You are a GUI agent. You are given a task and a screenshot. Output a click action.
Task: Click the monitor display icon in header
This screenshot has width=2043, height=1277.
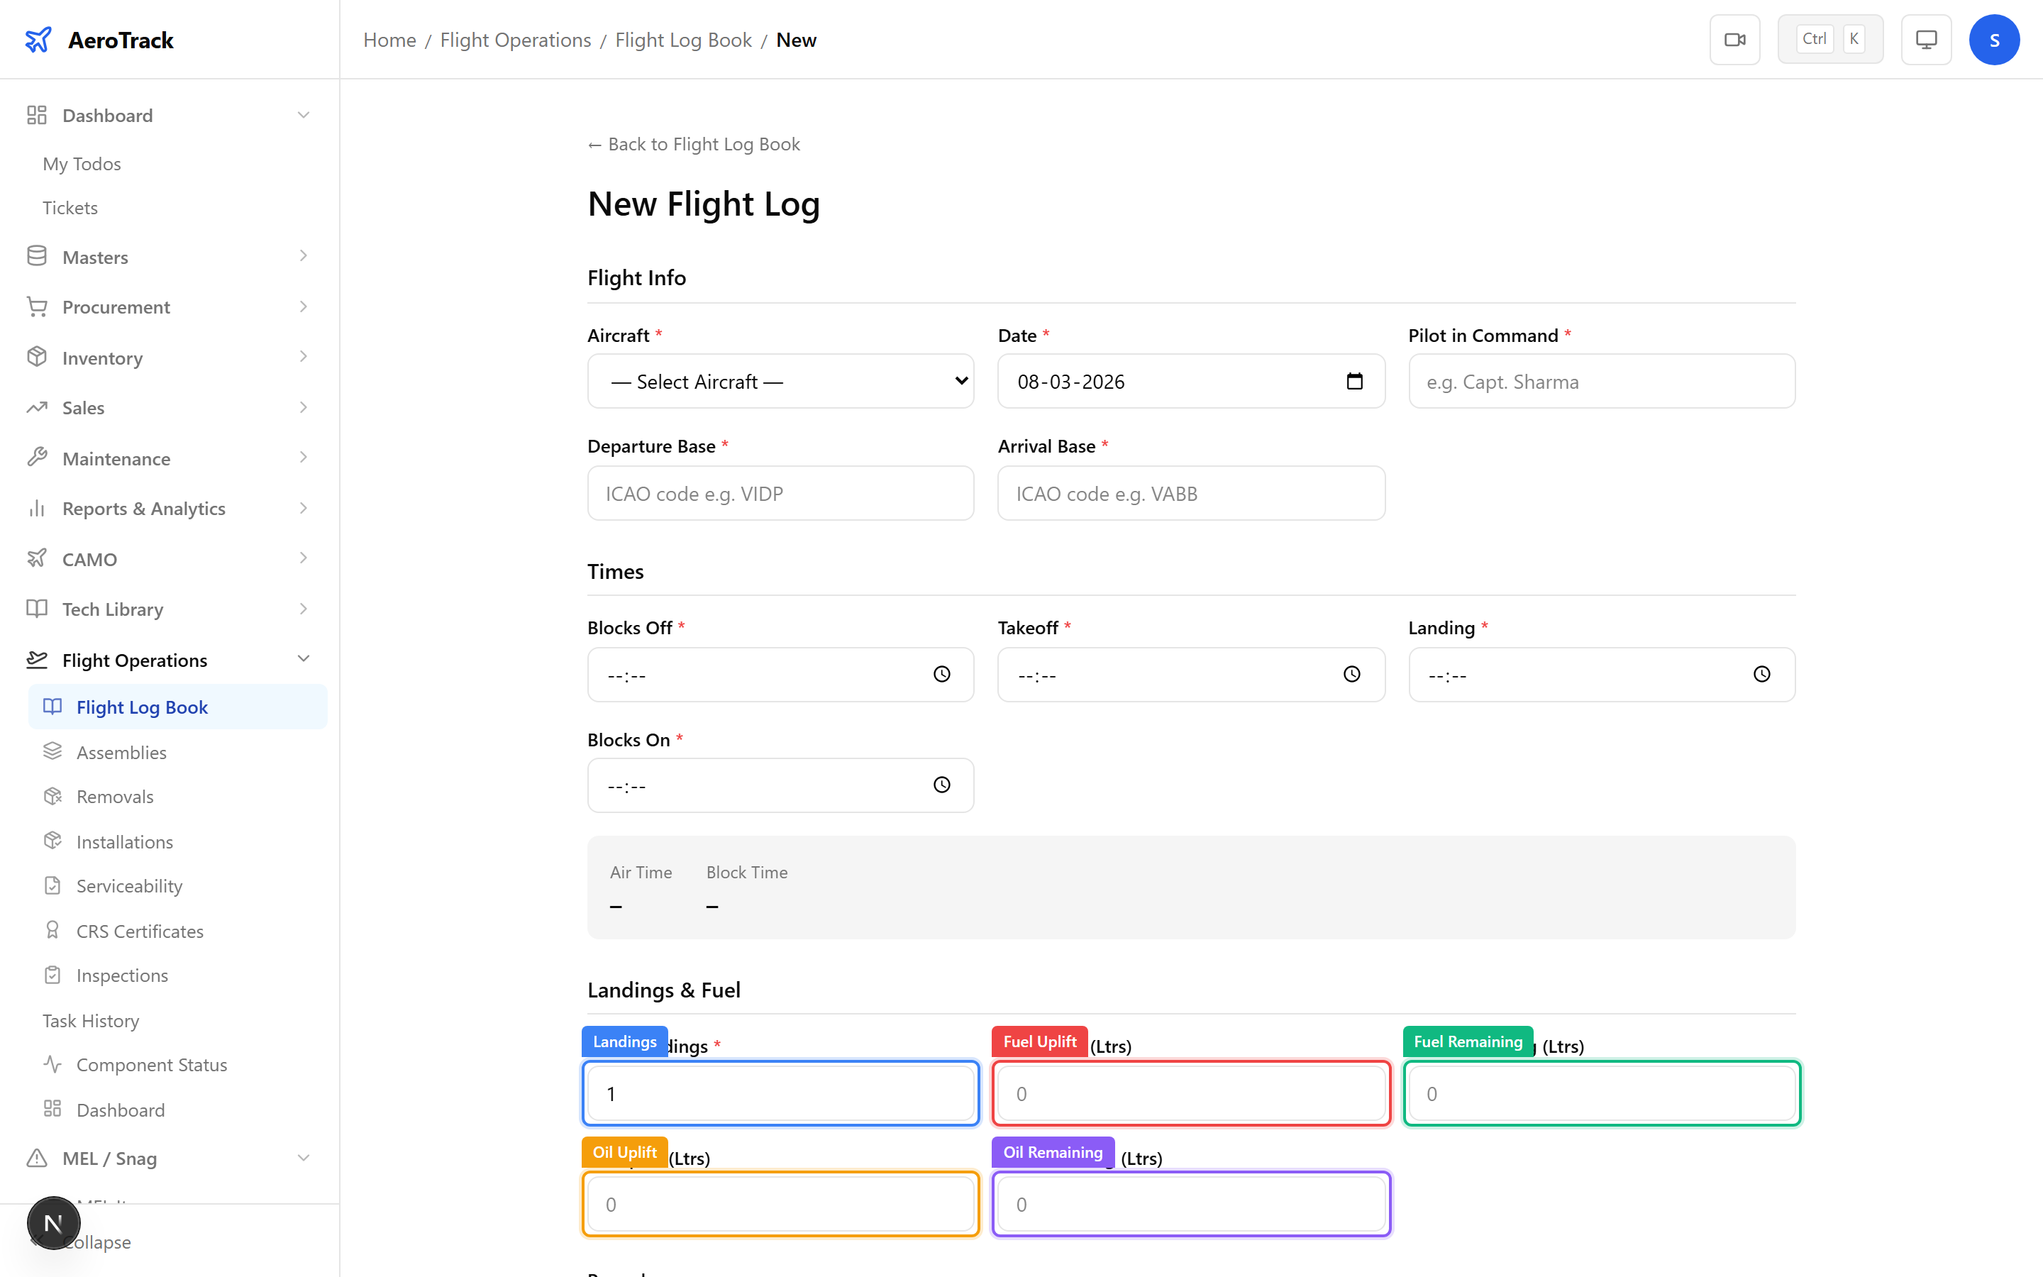click(1926, 40)
